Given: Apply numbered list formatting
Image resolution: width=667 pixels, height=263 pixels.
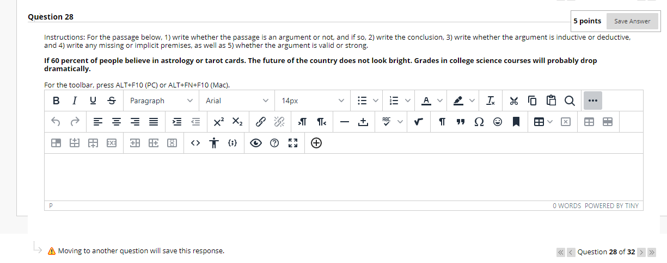Looking at the screenshot, I should pos(394,101).
